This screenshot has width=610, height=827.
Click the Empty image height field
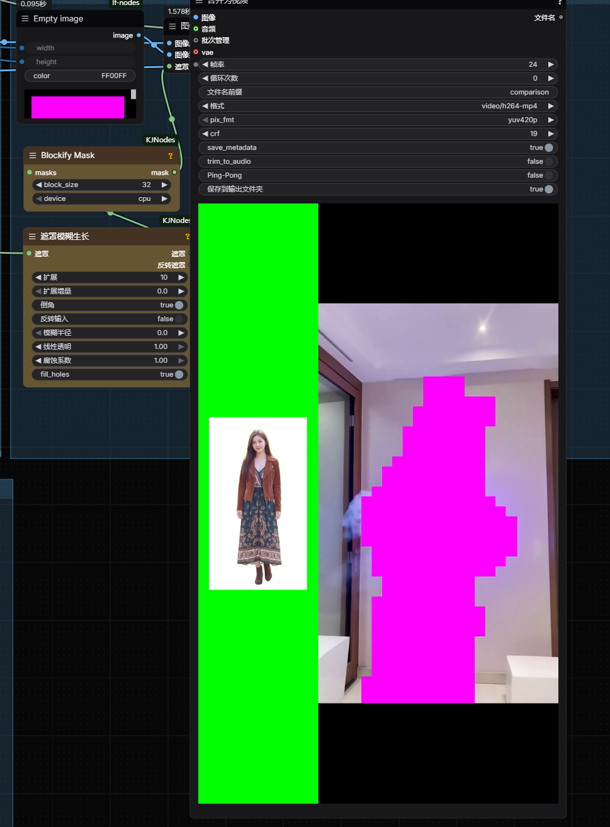pyautogui.click(x=80, y=62)
